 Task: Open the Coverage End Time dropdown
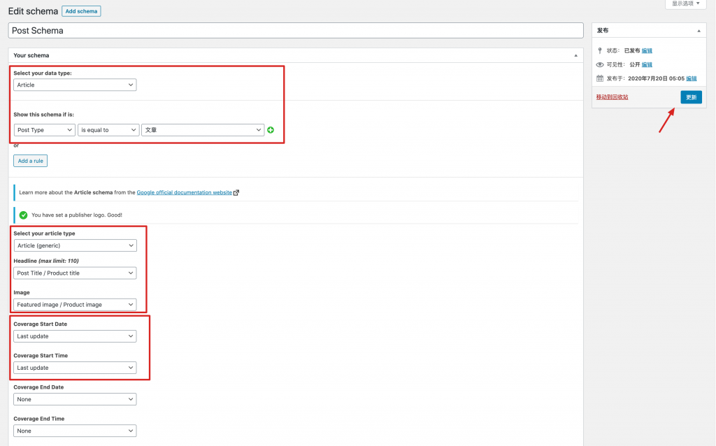pos(75,431)
